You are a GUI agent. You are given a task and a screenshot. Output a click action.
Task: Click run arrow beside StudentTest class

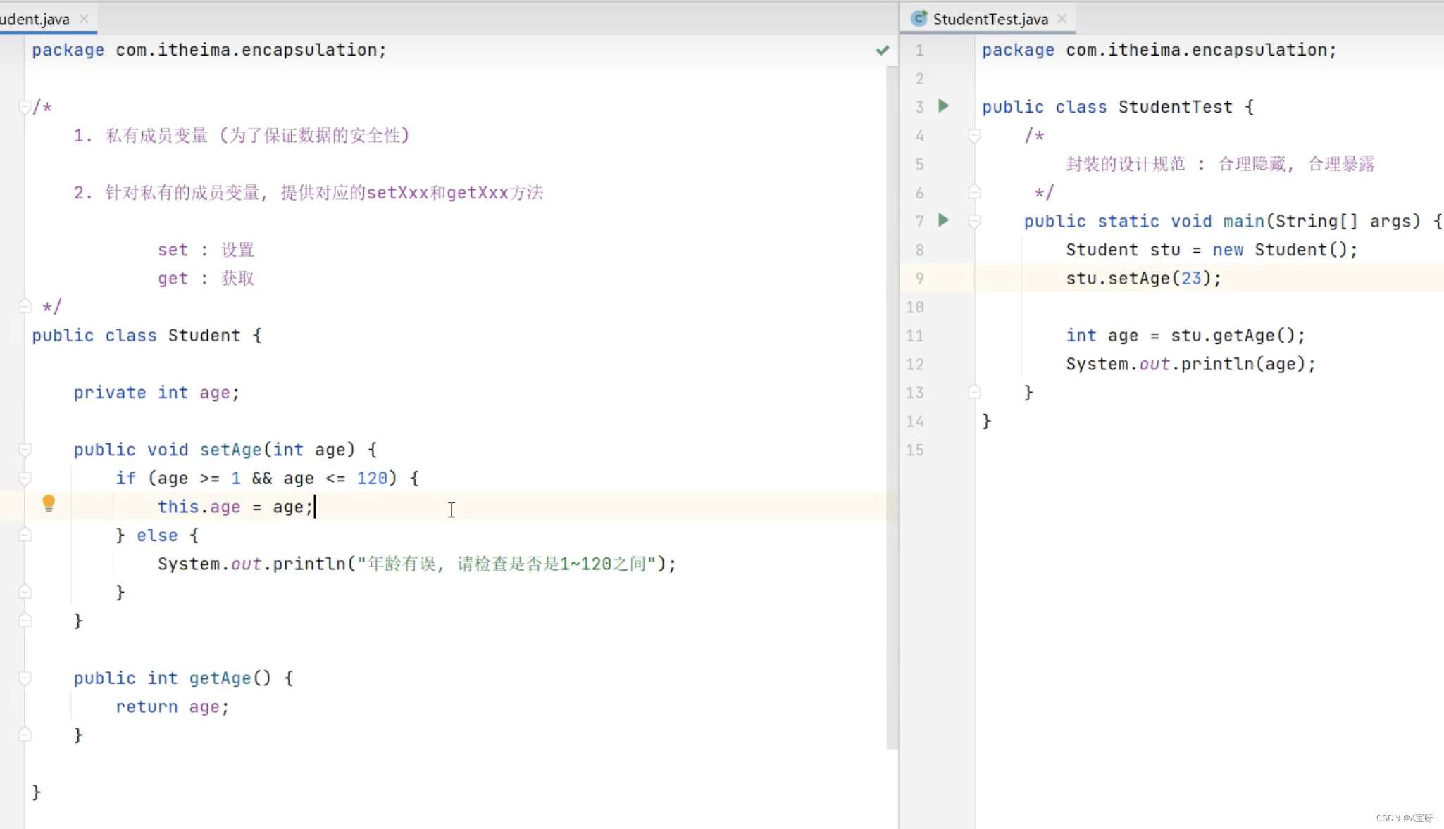[943, 106]
